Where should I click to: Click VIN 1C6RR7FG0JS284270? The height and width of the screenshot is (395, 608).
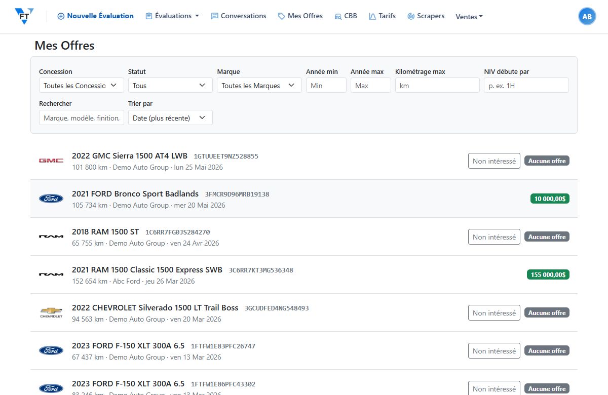[177, 232]
